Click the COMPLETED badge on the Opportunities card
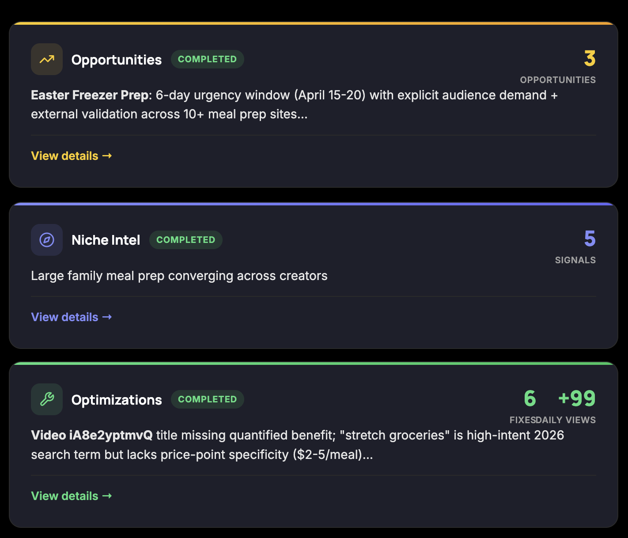Screen dimensions: 628x538 207,59
